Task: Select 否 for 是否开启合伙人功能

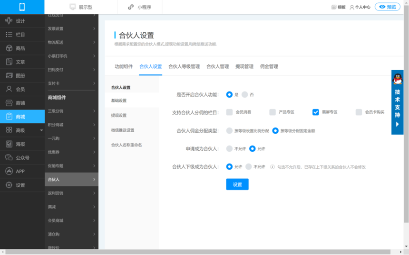Action: pos(244,95)
